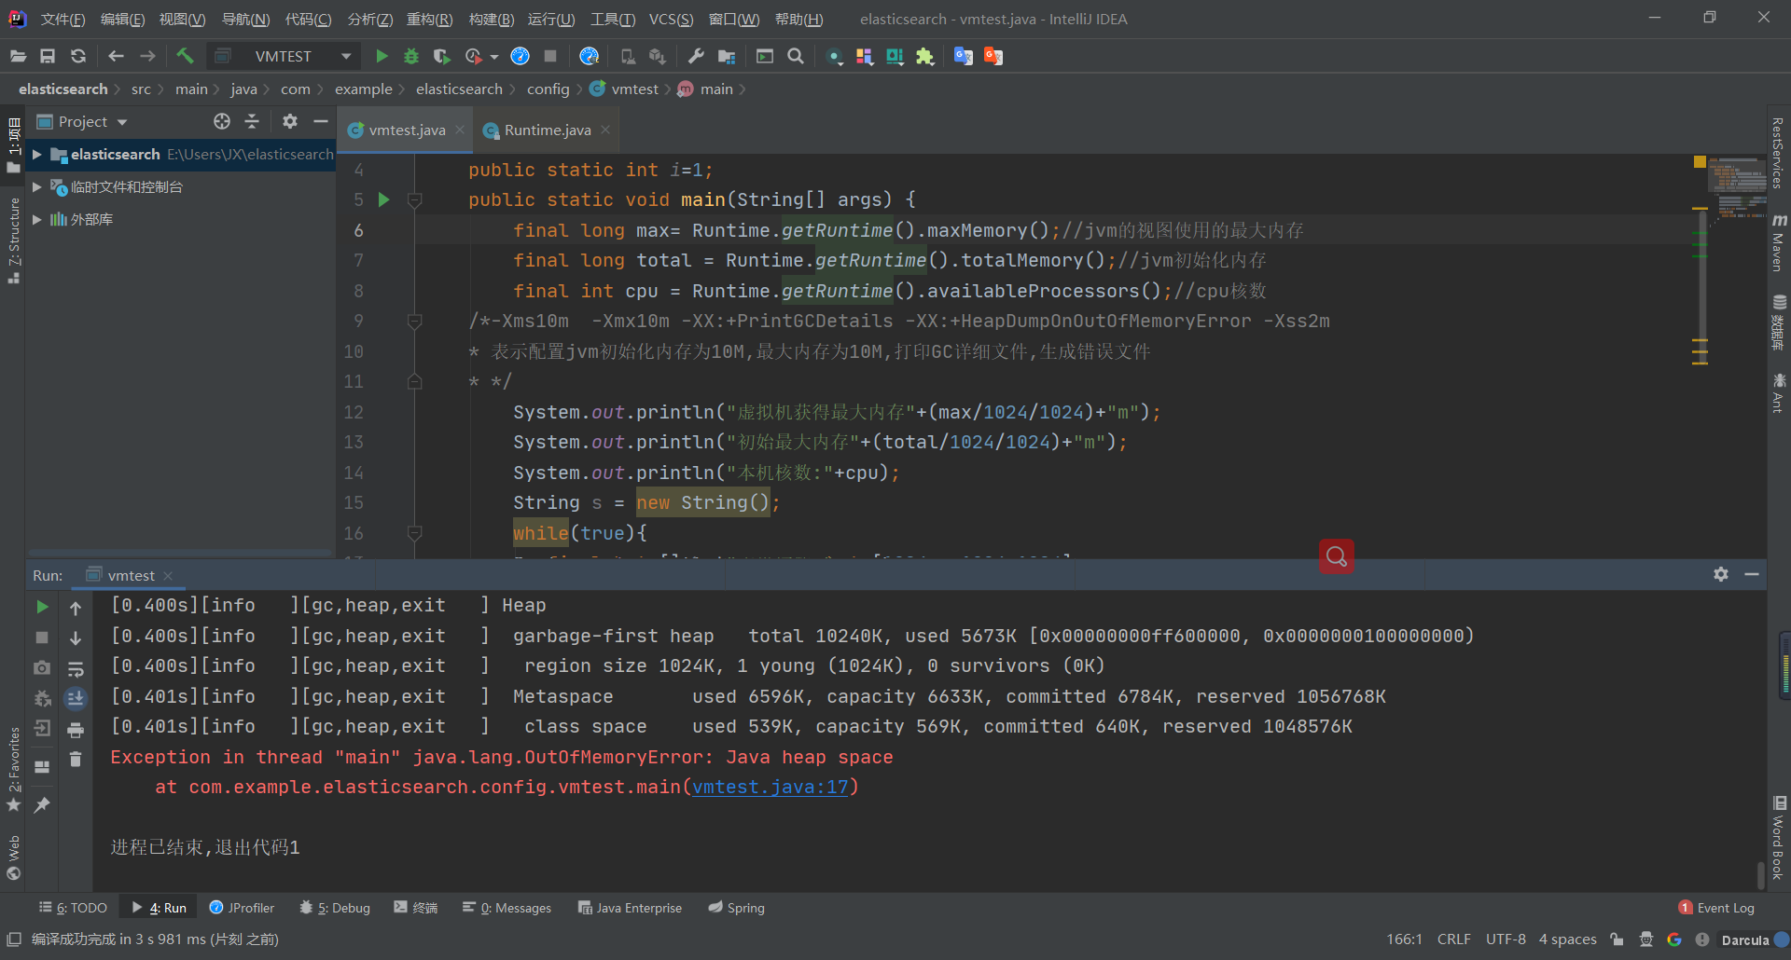Click the Build project hammer icon

185,56
